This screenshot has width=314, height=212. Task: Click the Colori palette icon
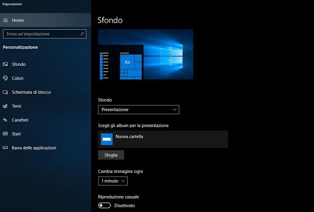pyautogui.click(x=5, y=78)
